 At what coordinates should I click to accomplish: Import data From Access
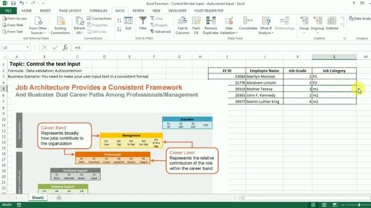pos(14,18)
